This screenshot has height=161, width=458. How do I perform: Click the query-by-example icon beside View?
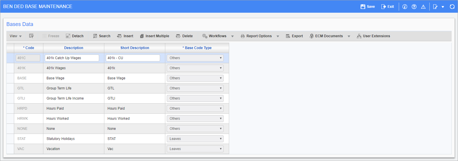tap(31, 36)
